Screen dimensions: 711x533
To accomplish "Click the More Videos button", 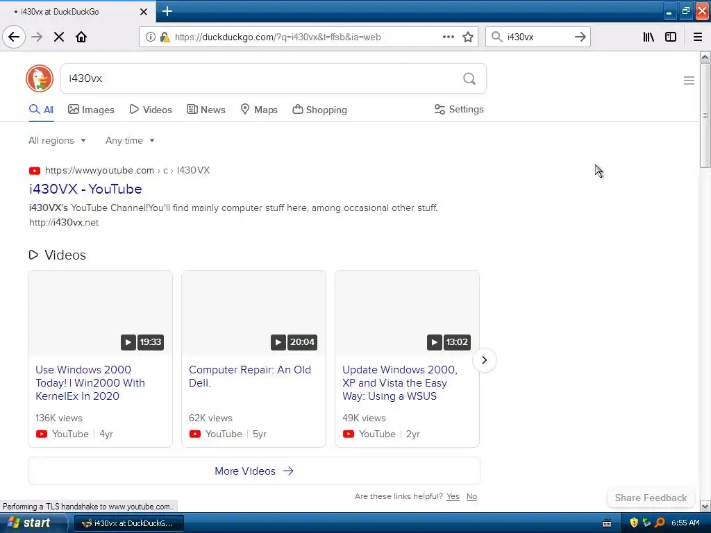I will tap(254, 471).
